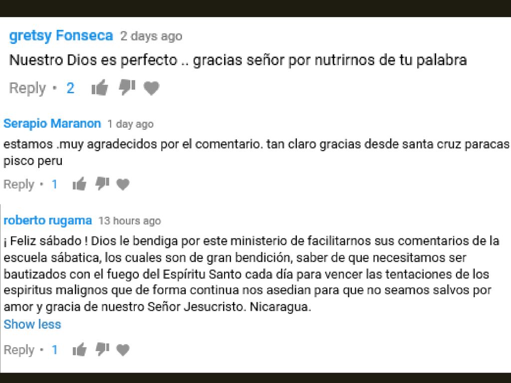Expand the 1 reply under Serapio's comment
Viewport: 511px width, 383px height.
[x=54, y=185]
